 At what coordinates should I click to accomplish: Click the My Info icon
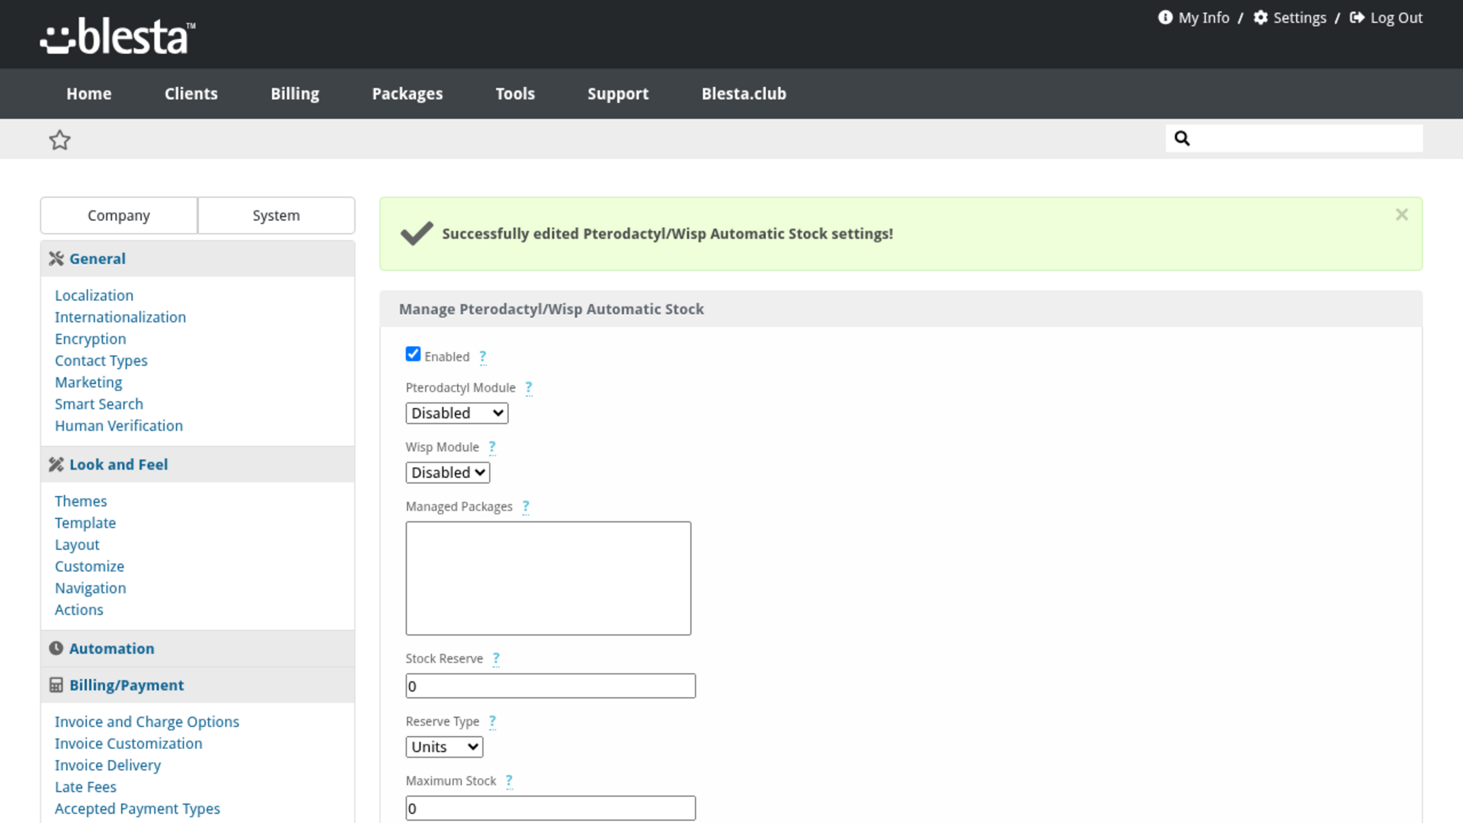point(1165,18)
